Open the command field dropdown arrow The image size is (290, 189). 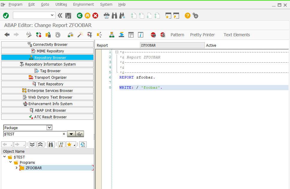pos(52,15)
